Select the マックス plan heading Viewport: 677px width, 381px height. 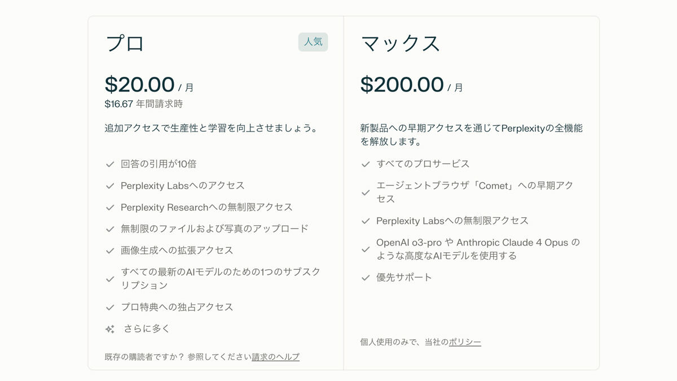pyautogui.click(x=400, y=43)
